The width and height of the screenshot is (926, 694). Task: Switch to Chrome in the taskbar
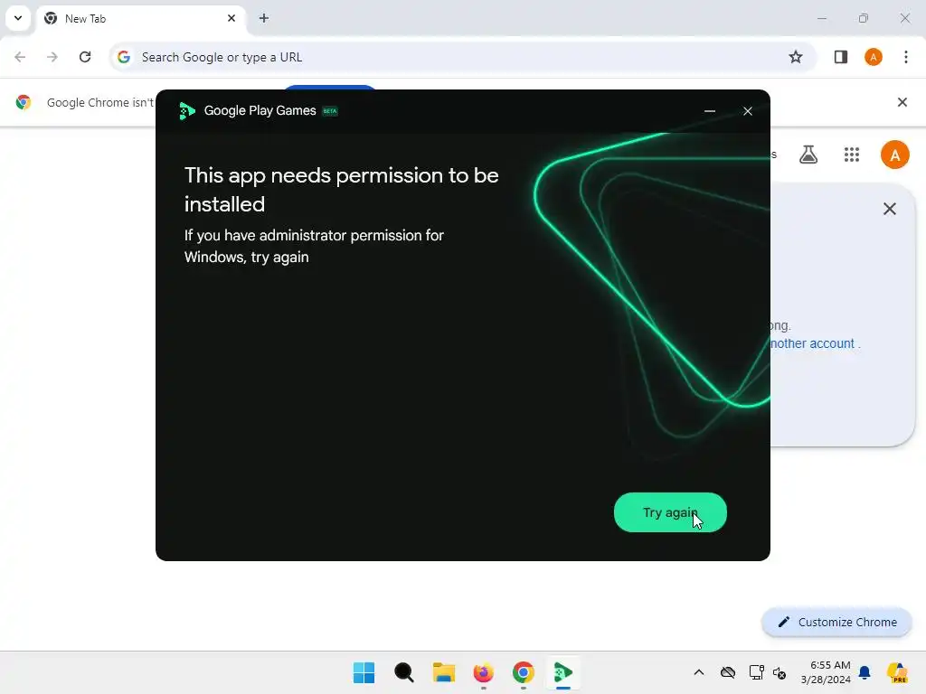click(524, 672)
